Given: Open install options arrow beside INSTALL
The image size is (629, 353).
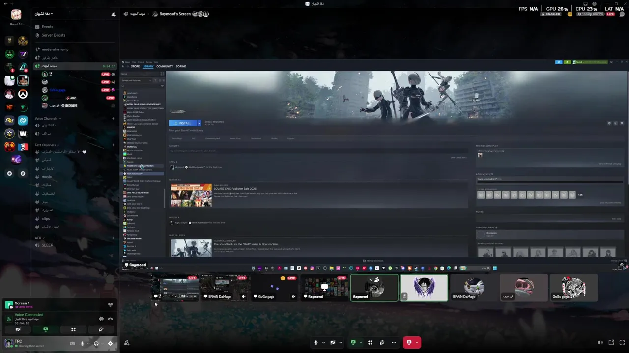Looking at the screenshot, I should click(x=199, y=123).
